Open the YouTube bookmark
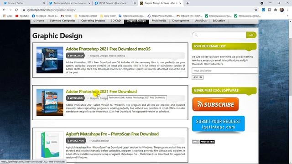Screen dimensions: 292x164 (22, 16)
